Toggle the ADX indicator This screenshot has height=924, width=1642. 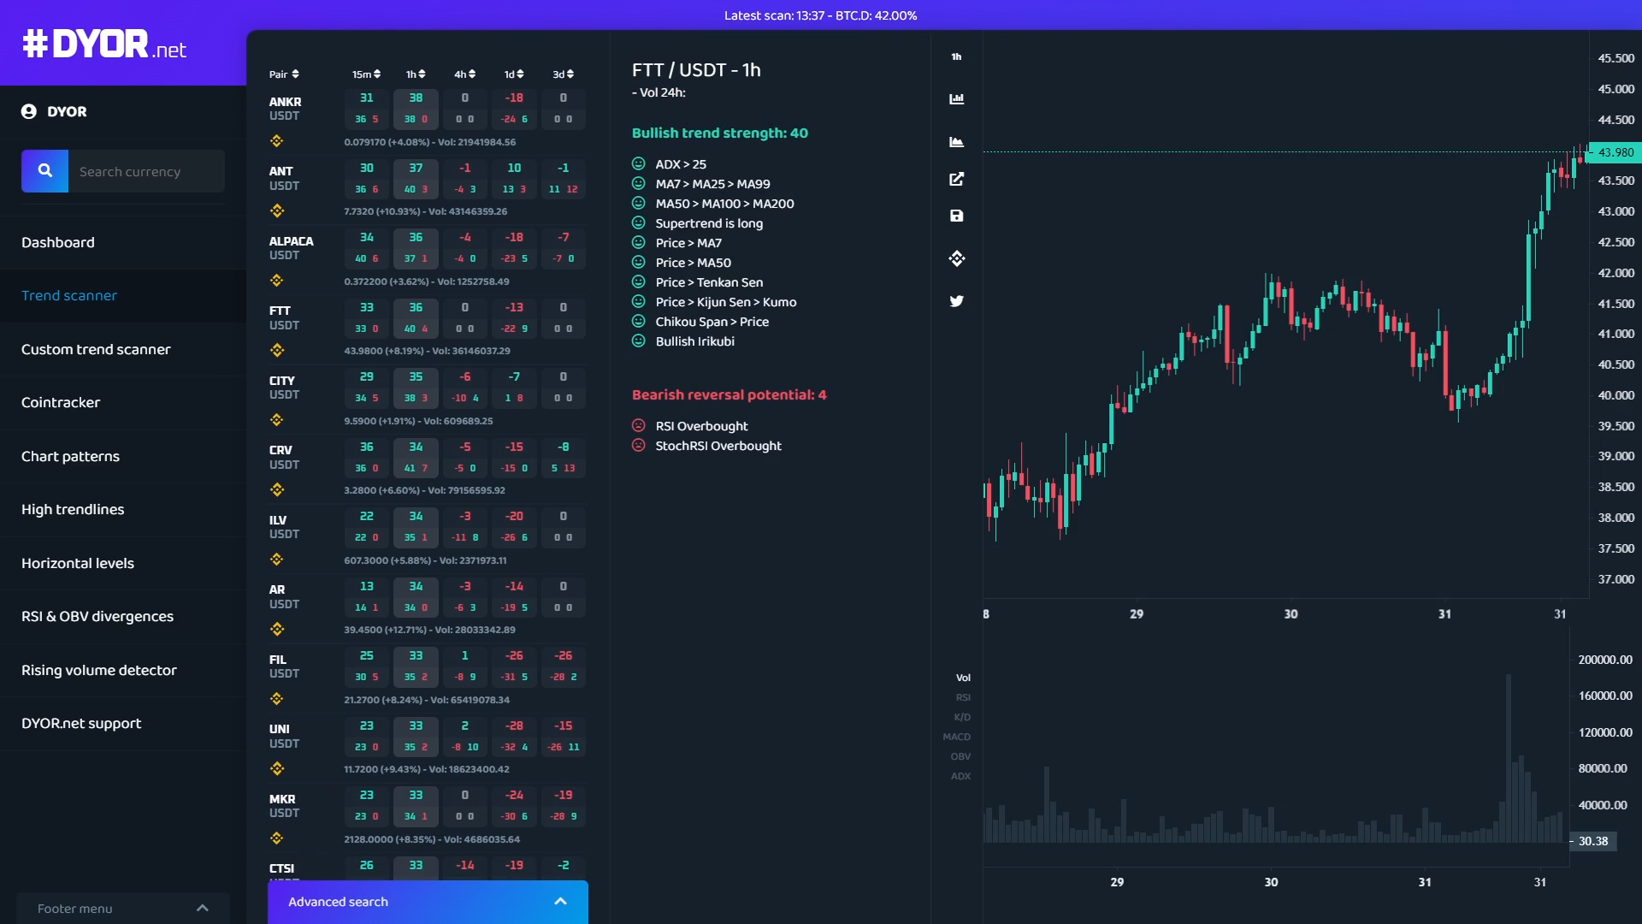click(x=960, y=776)
